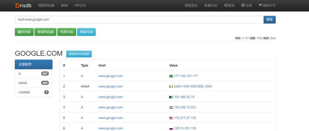Image resolution: width=309 pixels, height=131 pixels.
Task: Open the IP link 172.217.27.132
Action: pos(185,118)
